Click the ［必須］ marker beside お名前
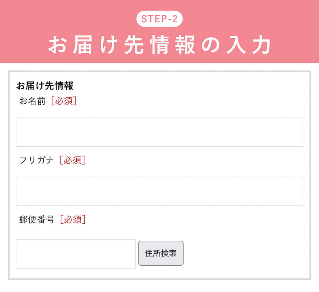 (64, 101)
